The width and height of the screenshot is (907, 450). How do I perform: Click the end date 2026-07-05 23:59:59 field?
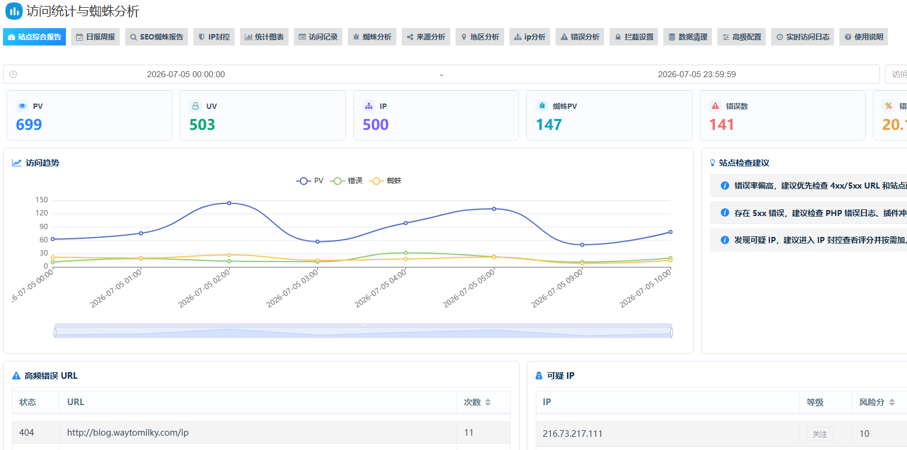(697, 74)
